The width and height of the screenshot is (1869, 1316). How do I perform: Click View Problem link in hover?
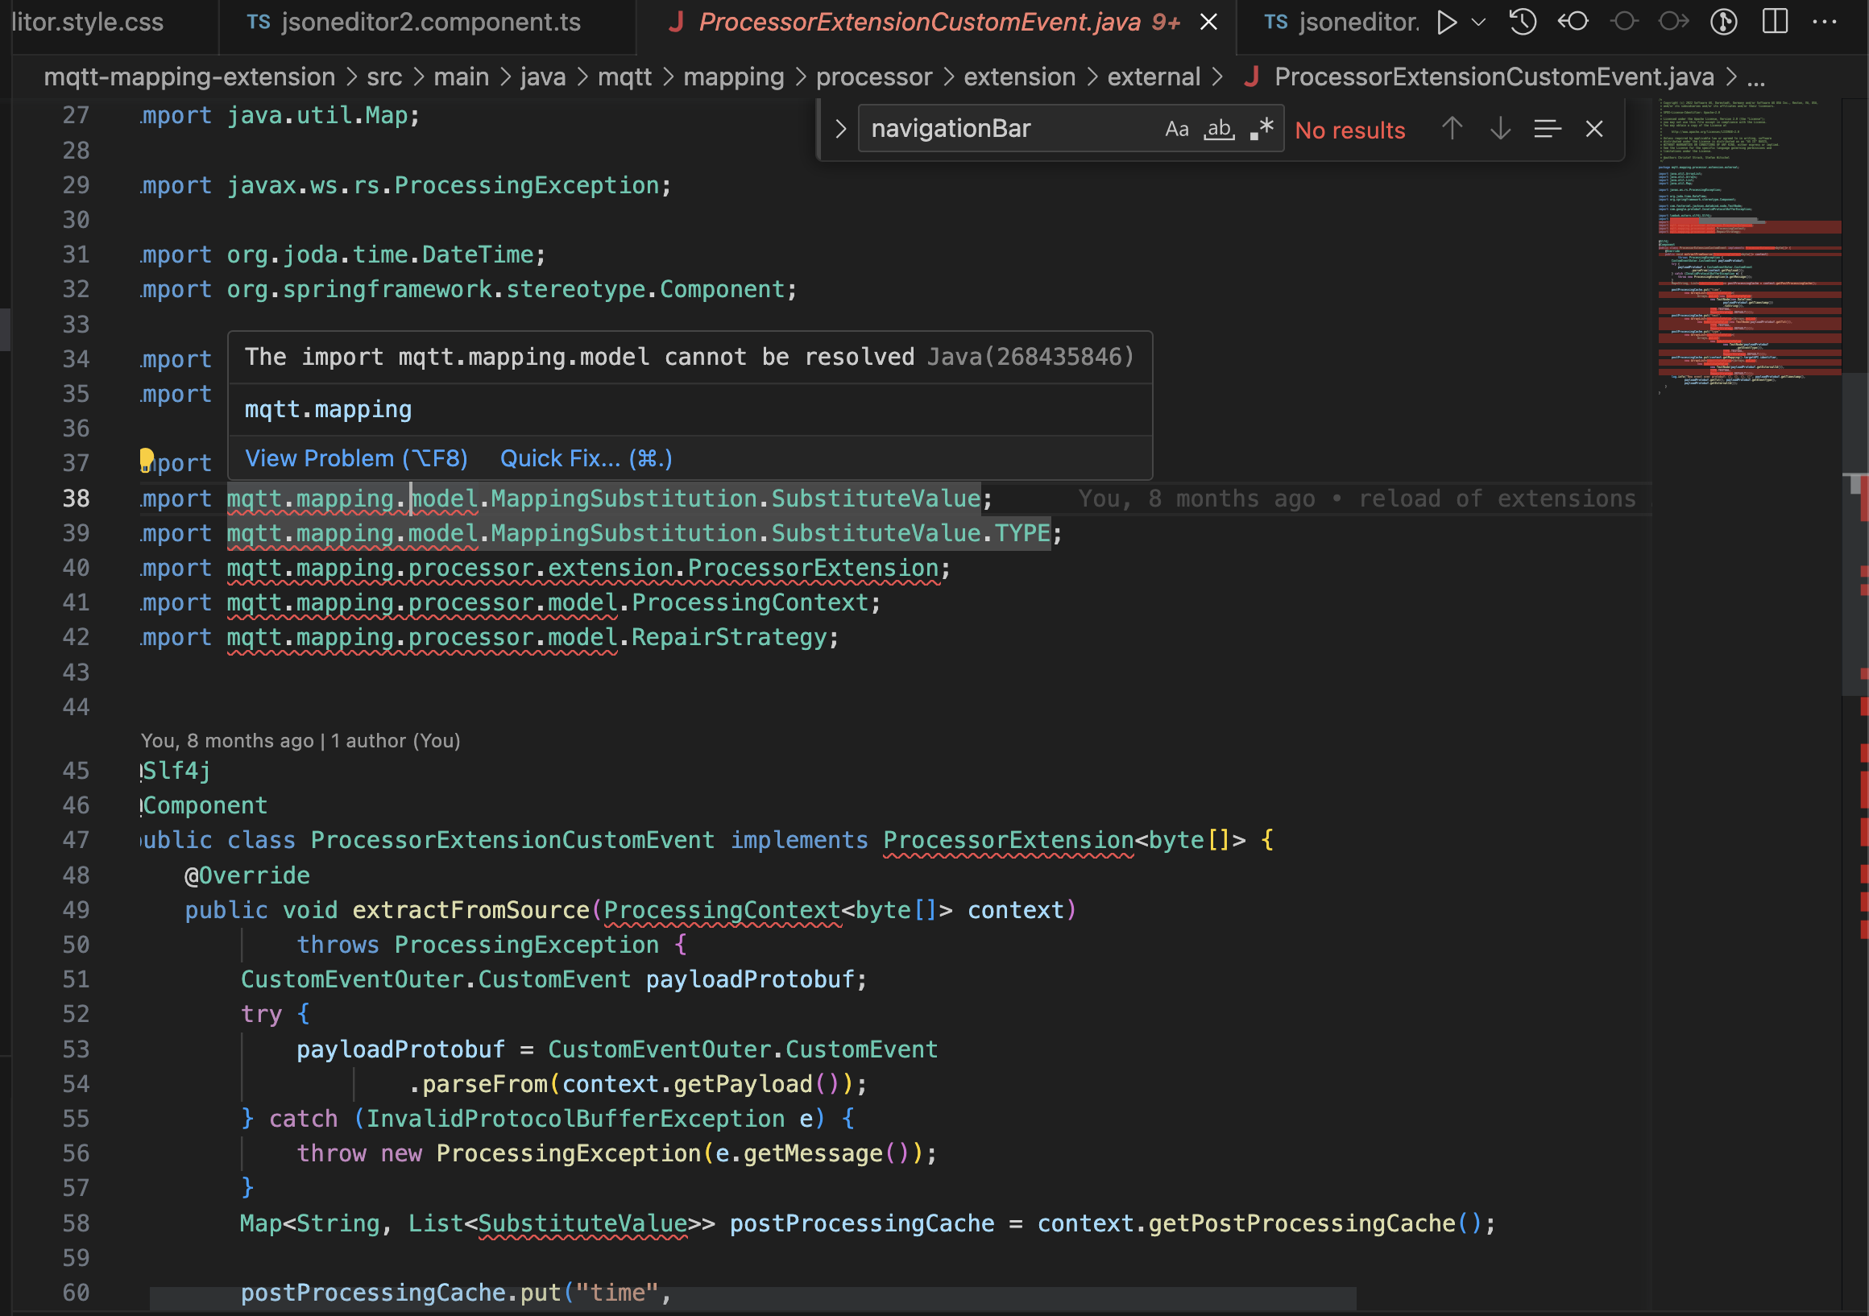[x=356, y=458]
